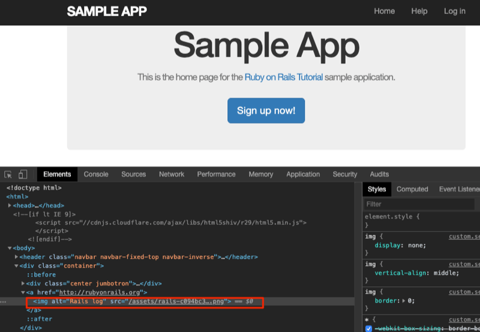480x332 pixels.
Task: Expand the border shorthand property triangle
Action: pyautogui.click(x=404, y=301)
